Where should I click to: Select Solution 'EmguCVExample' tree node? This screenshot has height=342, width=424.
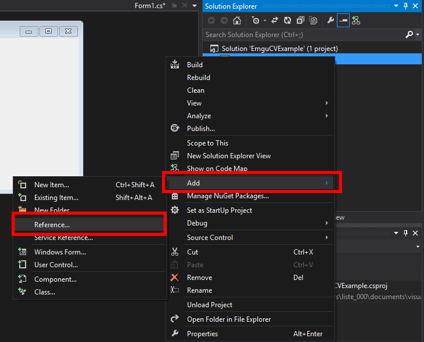[274, 49]
